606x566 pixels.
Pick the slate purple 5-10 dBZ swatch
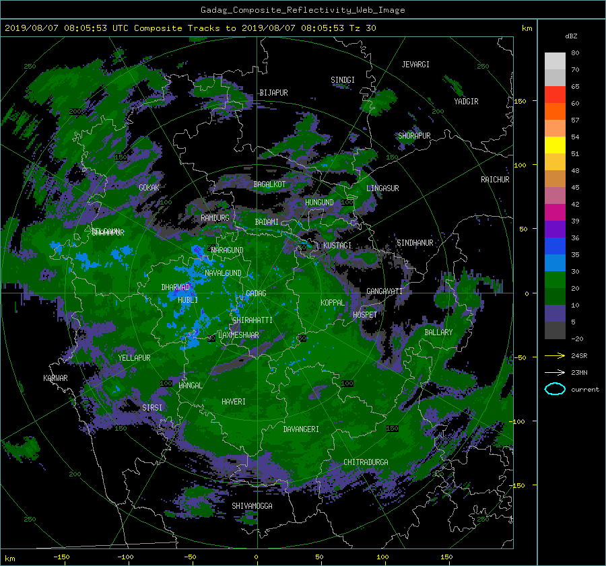[x=555, y=314]
